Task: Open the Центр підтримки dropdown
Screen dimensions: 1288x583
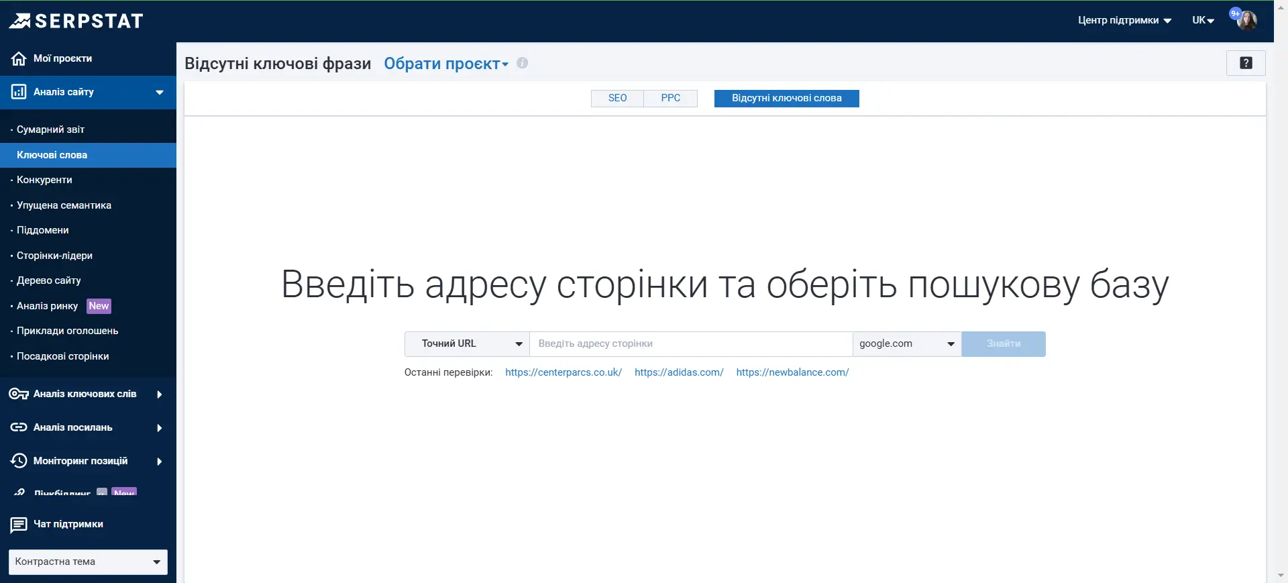Action: 1124,21
